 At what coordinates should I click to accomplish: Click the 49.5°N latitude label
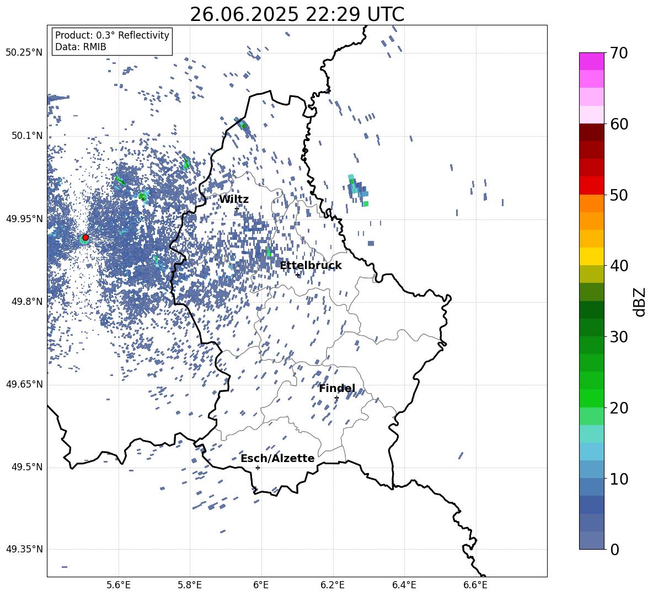[26, 467]
